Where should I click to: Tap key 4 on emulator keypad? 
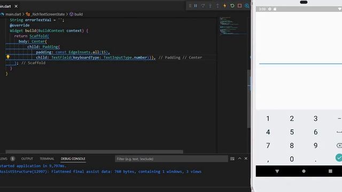(x=268, y=132)
